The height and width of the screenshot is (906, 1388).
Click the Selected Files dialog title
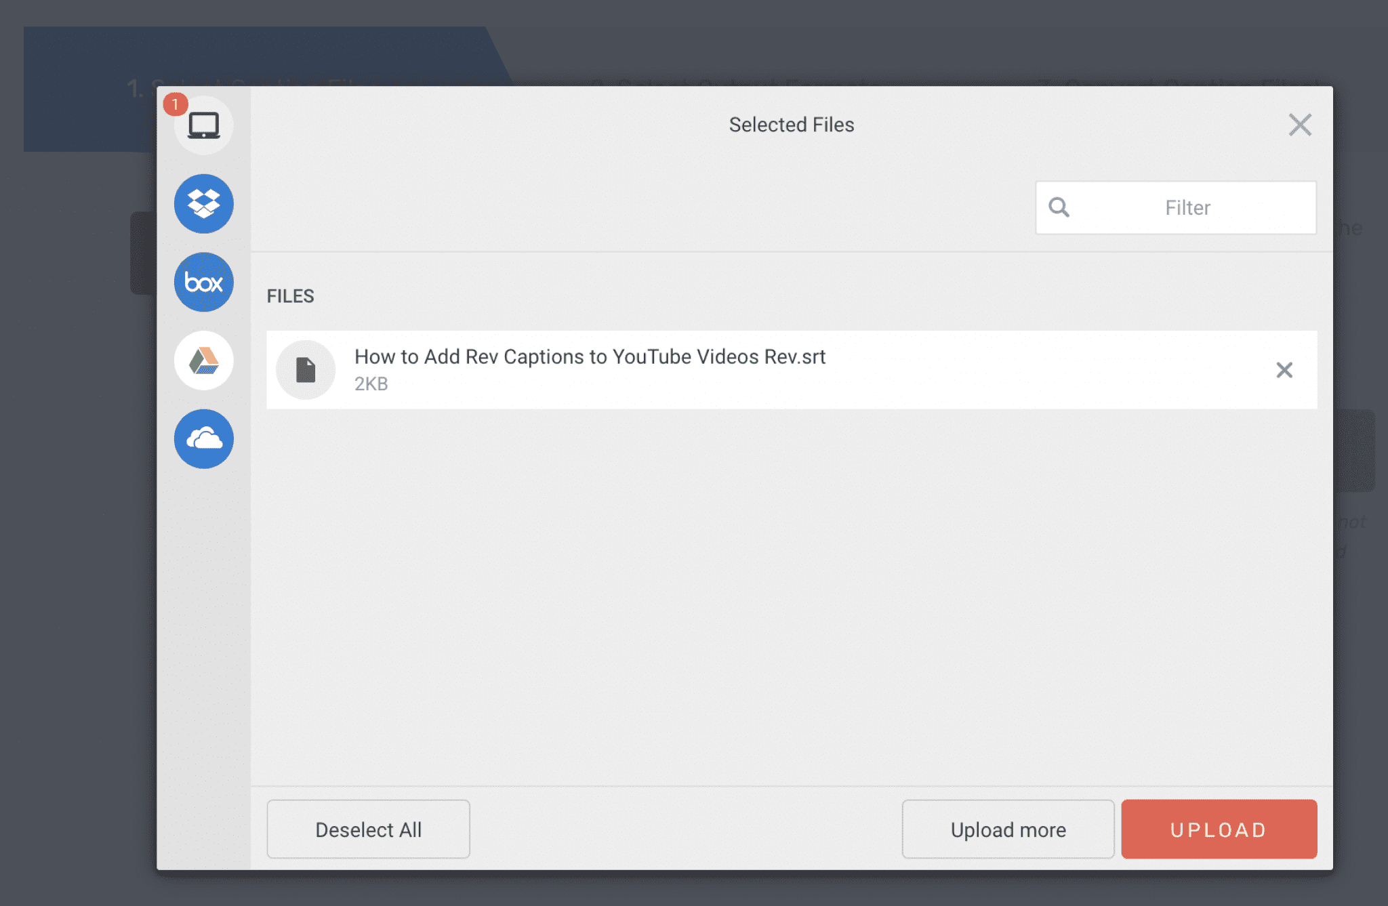[x=791, y=125]
